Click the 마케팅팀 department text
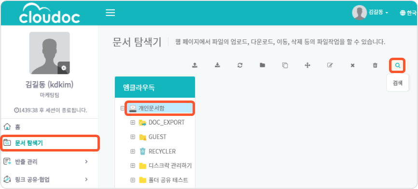The width and height of the screenshot is (418, 189). pos(49,95)
